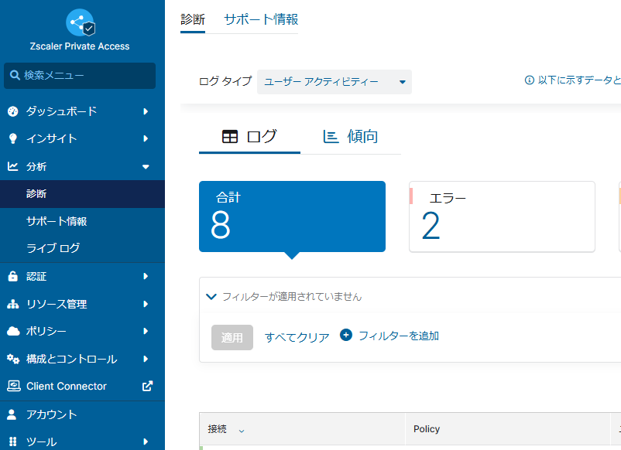This screenshot has height=450, width=621.
Task: Open Client Connector external link icon
Action: pyautogui.click(x=147, y=386)
